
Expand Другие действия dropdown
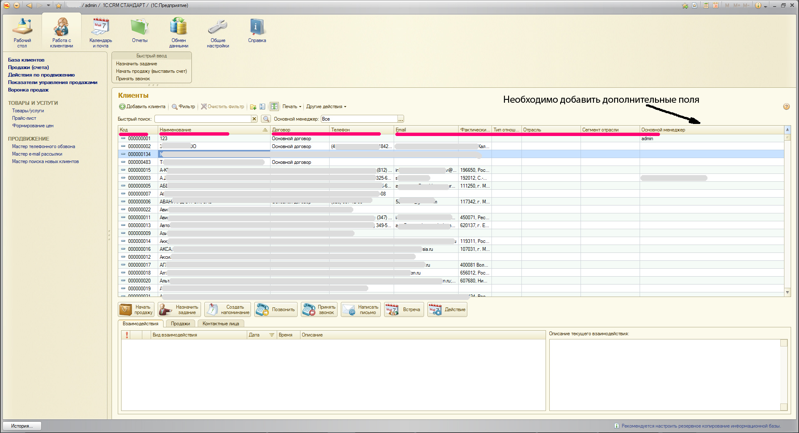tap(326, 106)
